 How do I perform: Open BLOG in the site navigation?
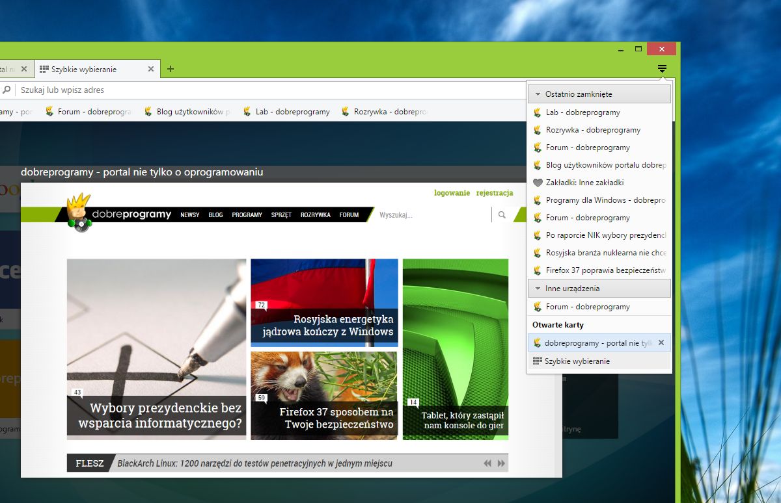215,215
